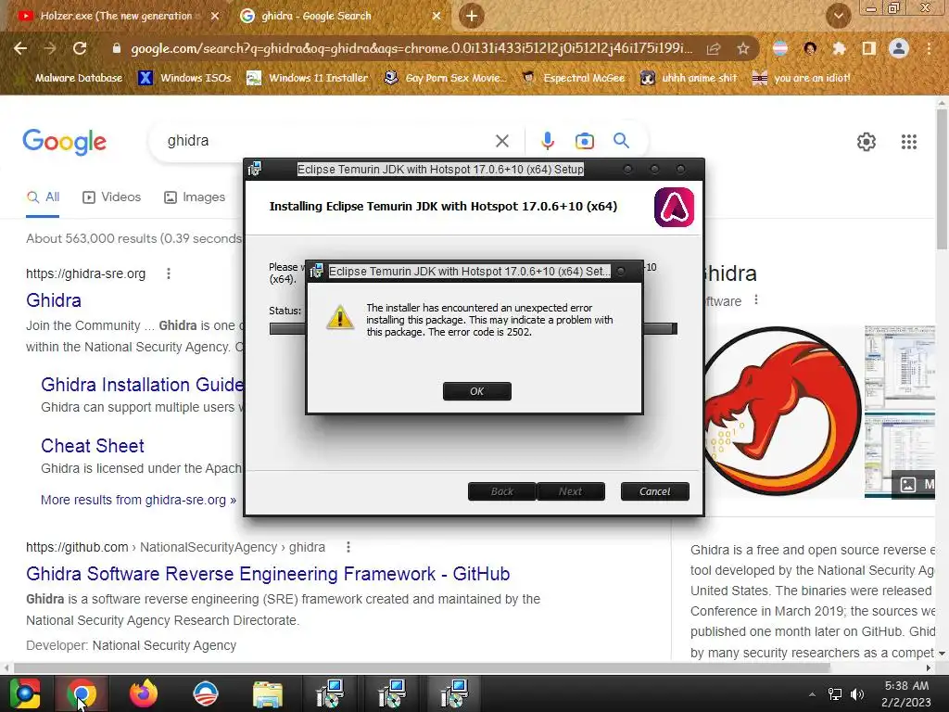This screenshot has height=712, width=949.
Task: Show hidden system tray icons
Action: point(812,694)
